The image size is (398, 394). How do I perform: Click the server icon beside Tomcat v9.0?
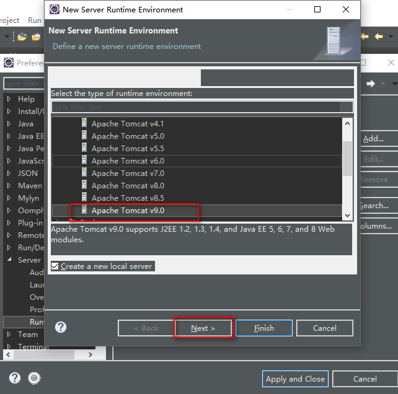[x=84, y=209]
